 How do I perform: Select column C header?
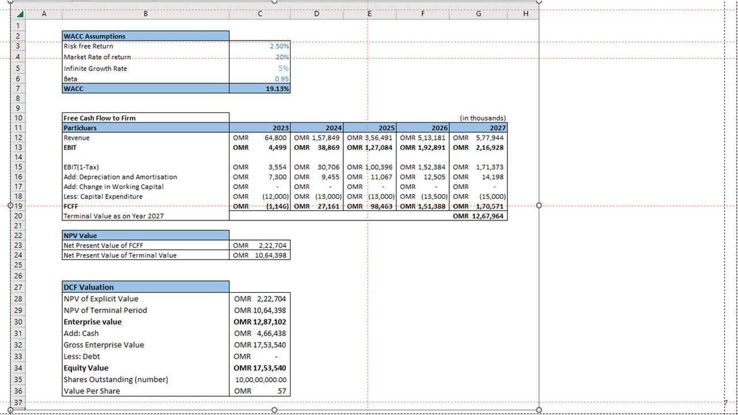tap(259, 14)
